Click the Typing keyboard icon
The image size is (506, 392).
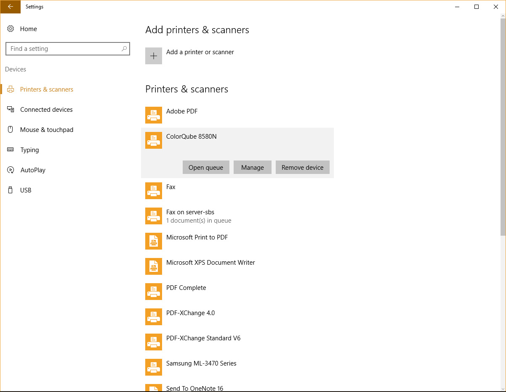point(11,150)
